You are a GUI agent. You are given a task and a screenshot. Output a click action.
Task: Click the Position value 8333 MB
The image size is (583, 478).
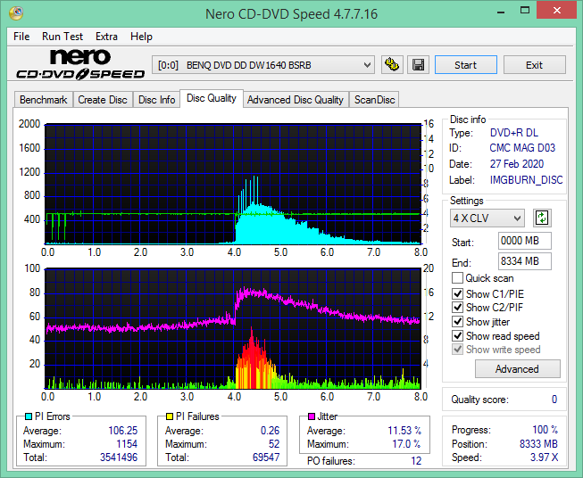[x=538, y=444]
